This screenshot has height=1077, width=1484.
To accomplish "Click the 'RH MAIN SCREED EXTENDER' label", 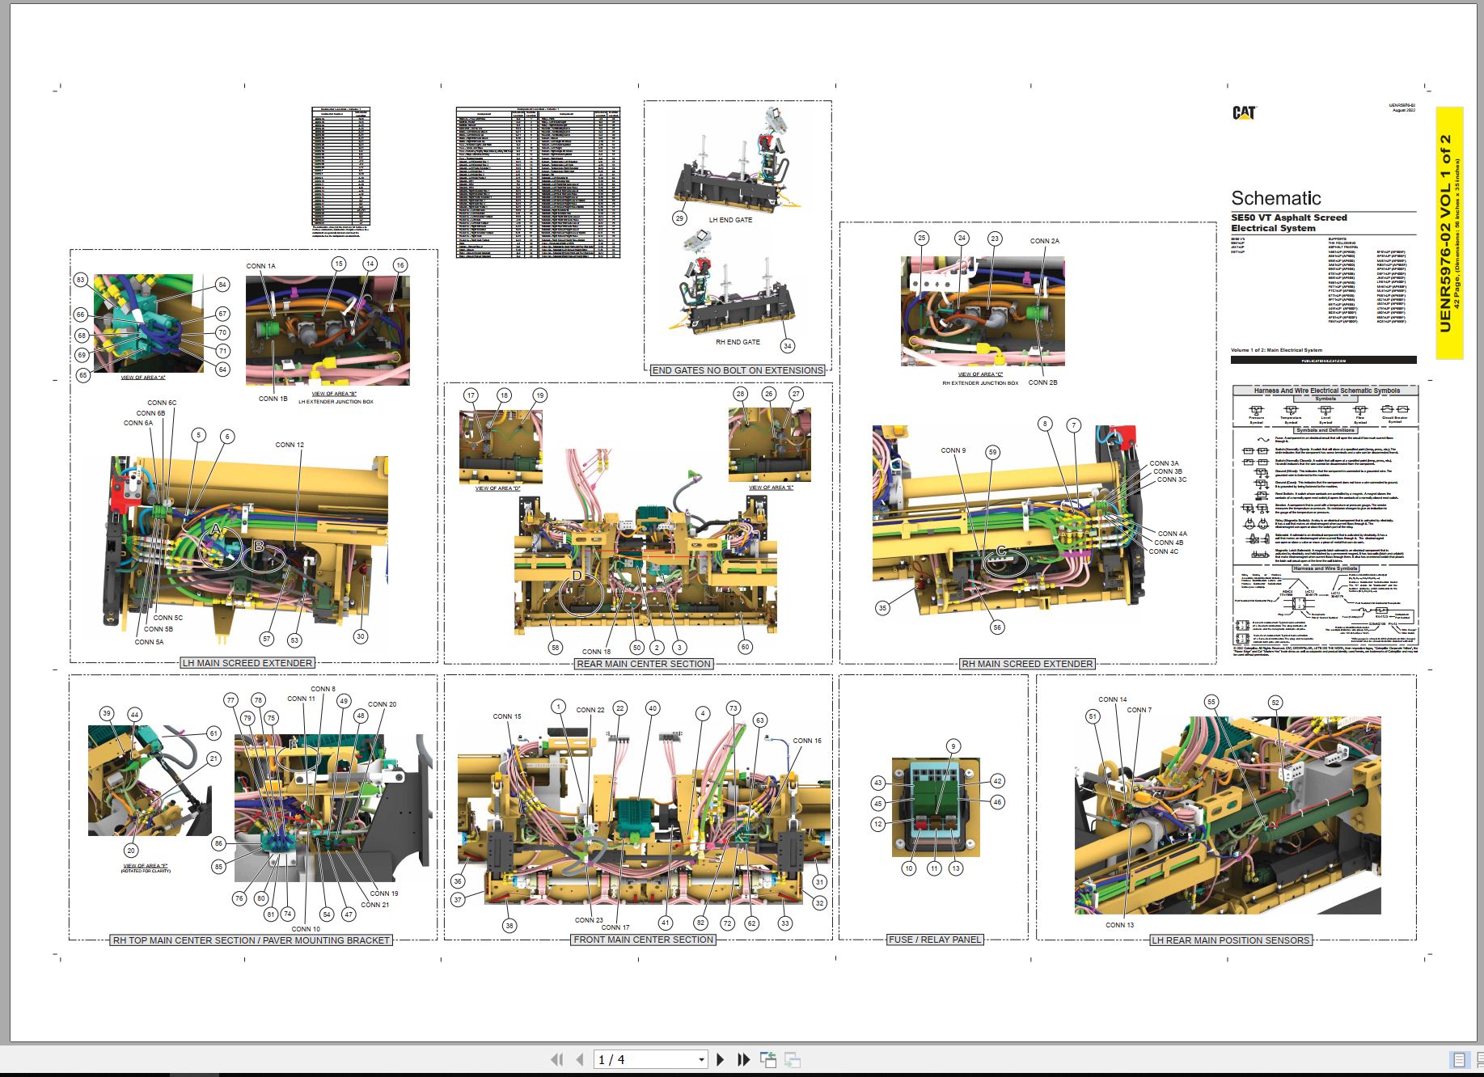I will 1027,664.
